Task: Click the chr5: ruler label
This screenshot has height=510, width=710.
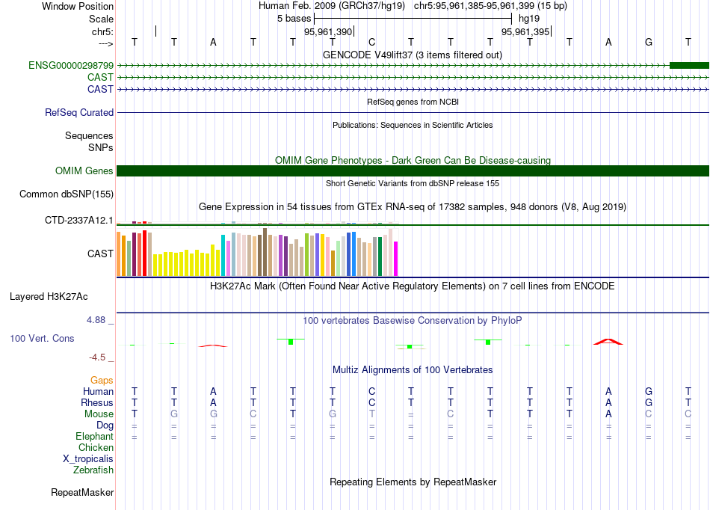Action: (102, 31)
